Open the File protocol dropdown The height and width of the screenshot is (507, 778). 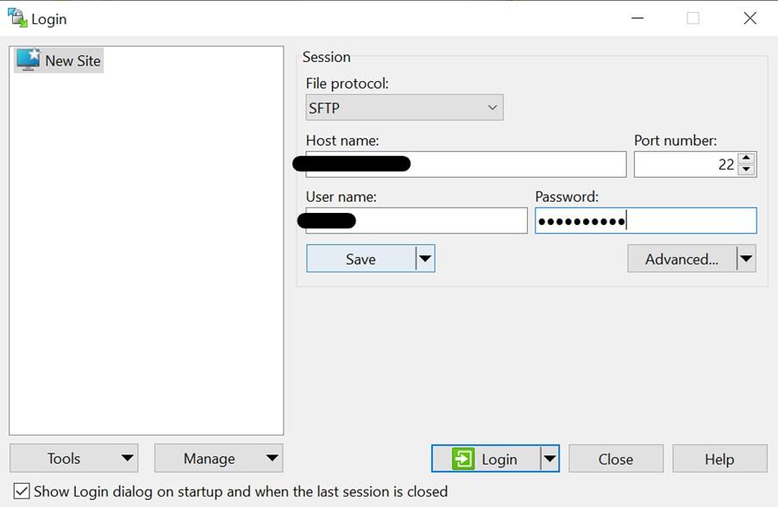(491, 107)
